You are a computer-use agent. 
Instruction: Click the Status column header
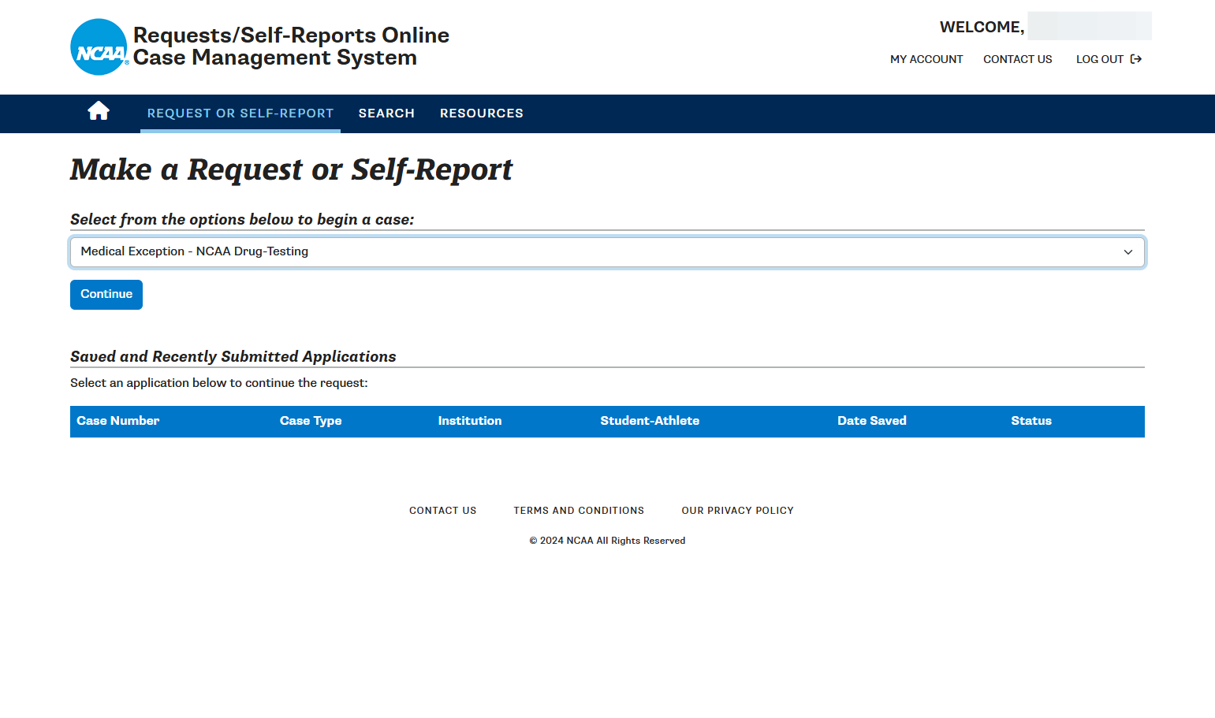(x=1031, y=421)
